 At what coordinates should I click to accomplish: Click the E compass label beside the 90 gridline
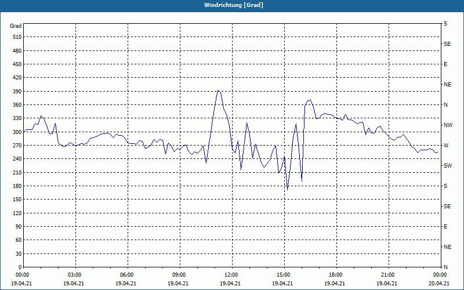[445, 227]
